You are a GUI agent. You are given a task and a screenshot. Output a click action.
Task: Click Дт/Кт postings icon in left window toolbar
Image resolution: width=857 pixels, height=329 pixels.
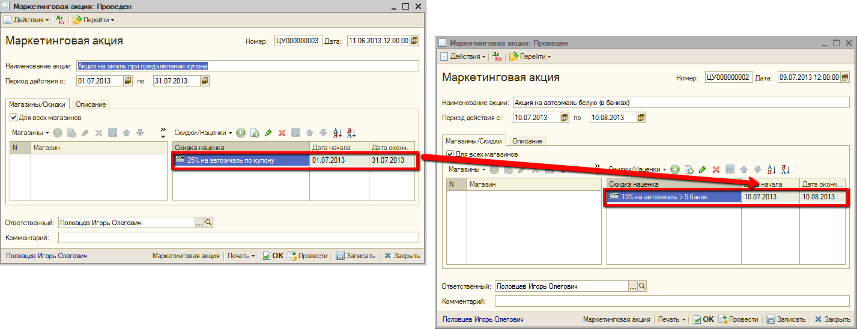(60, 20)
